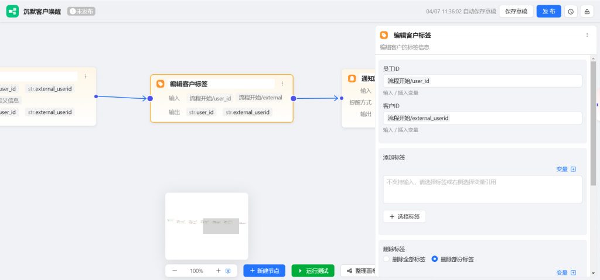This screenshot has height=280, width=600.
Task: Toggle the minimap icon beside zoom controls
Action: (228, 271)
